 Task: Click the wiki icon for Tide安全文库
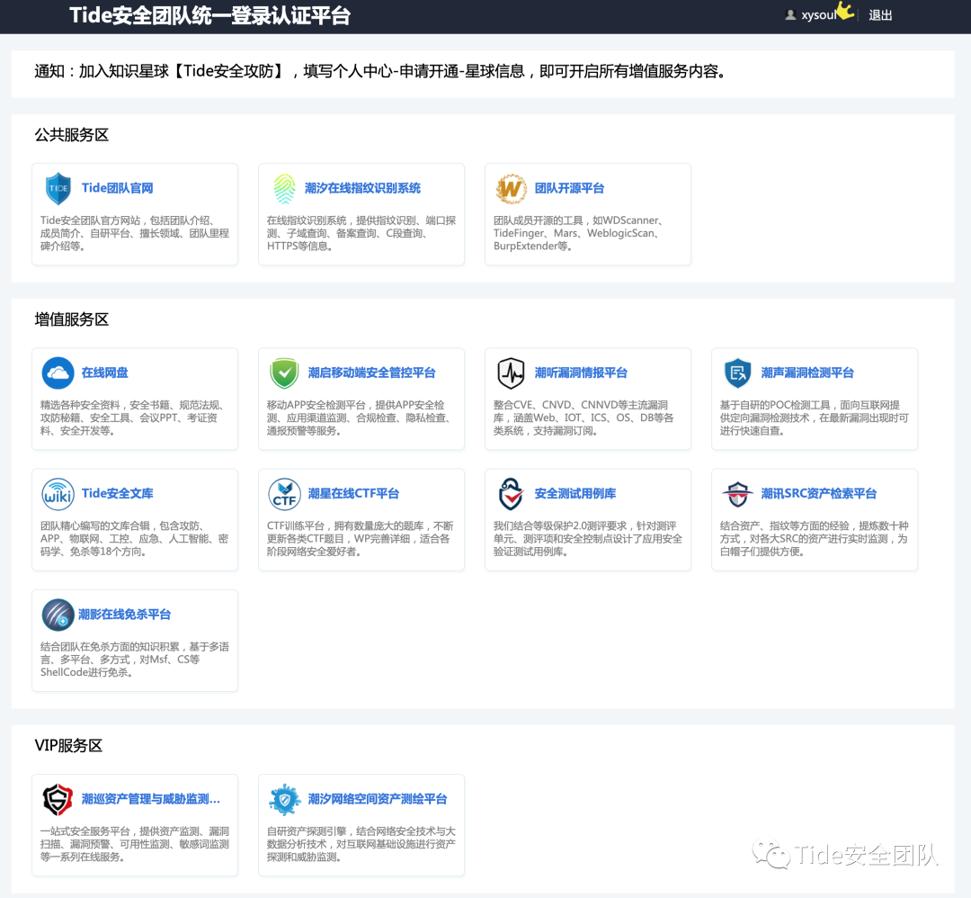click(58, 493)
